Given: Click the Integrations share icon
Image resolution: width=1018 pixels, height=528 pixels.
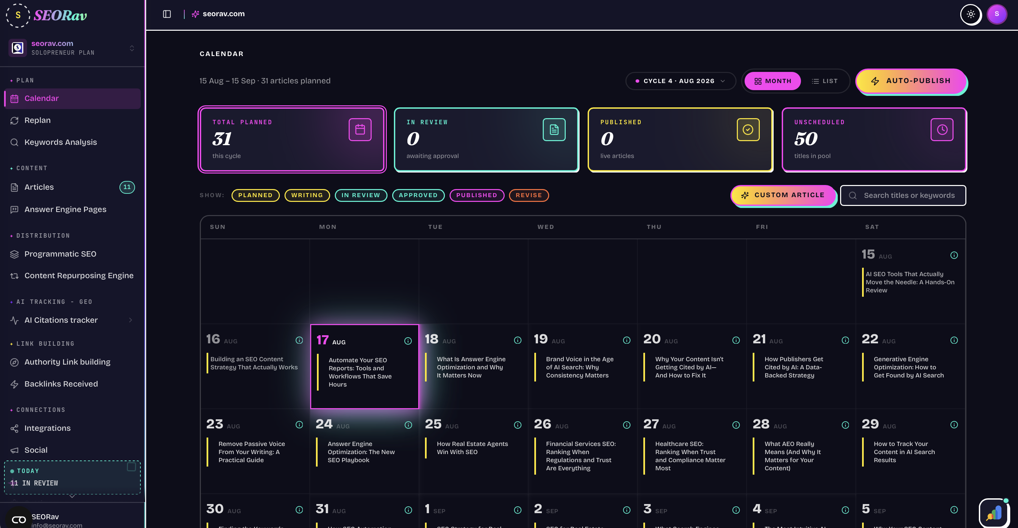Looking at the screenshot, I should pos(14,428).
